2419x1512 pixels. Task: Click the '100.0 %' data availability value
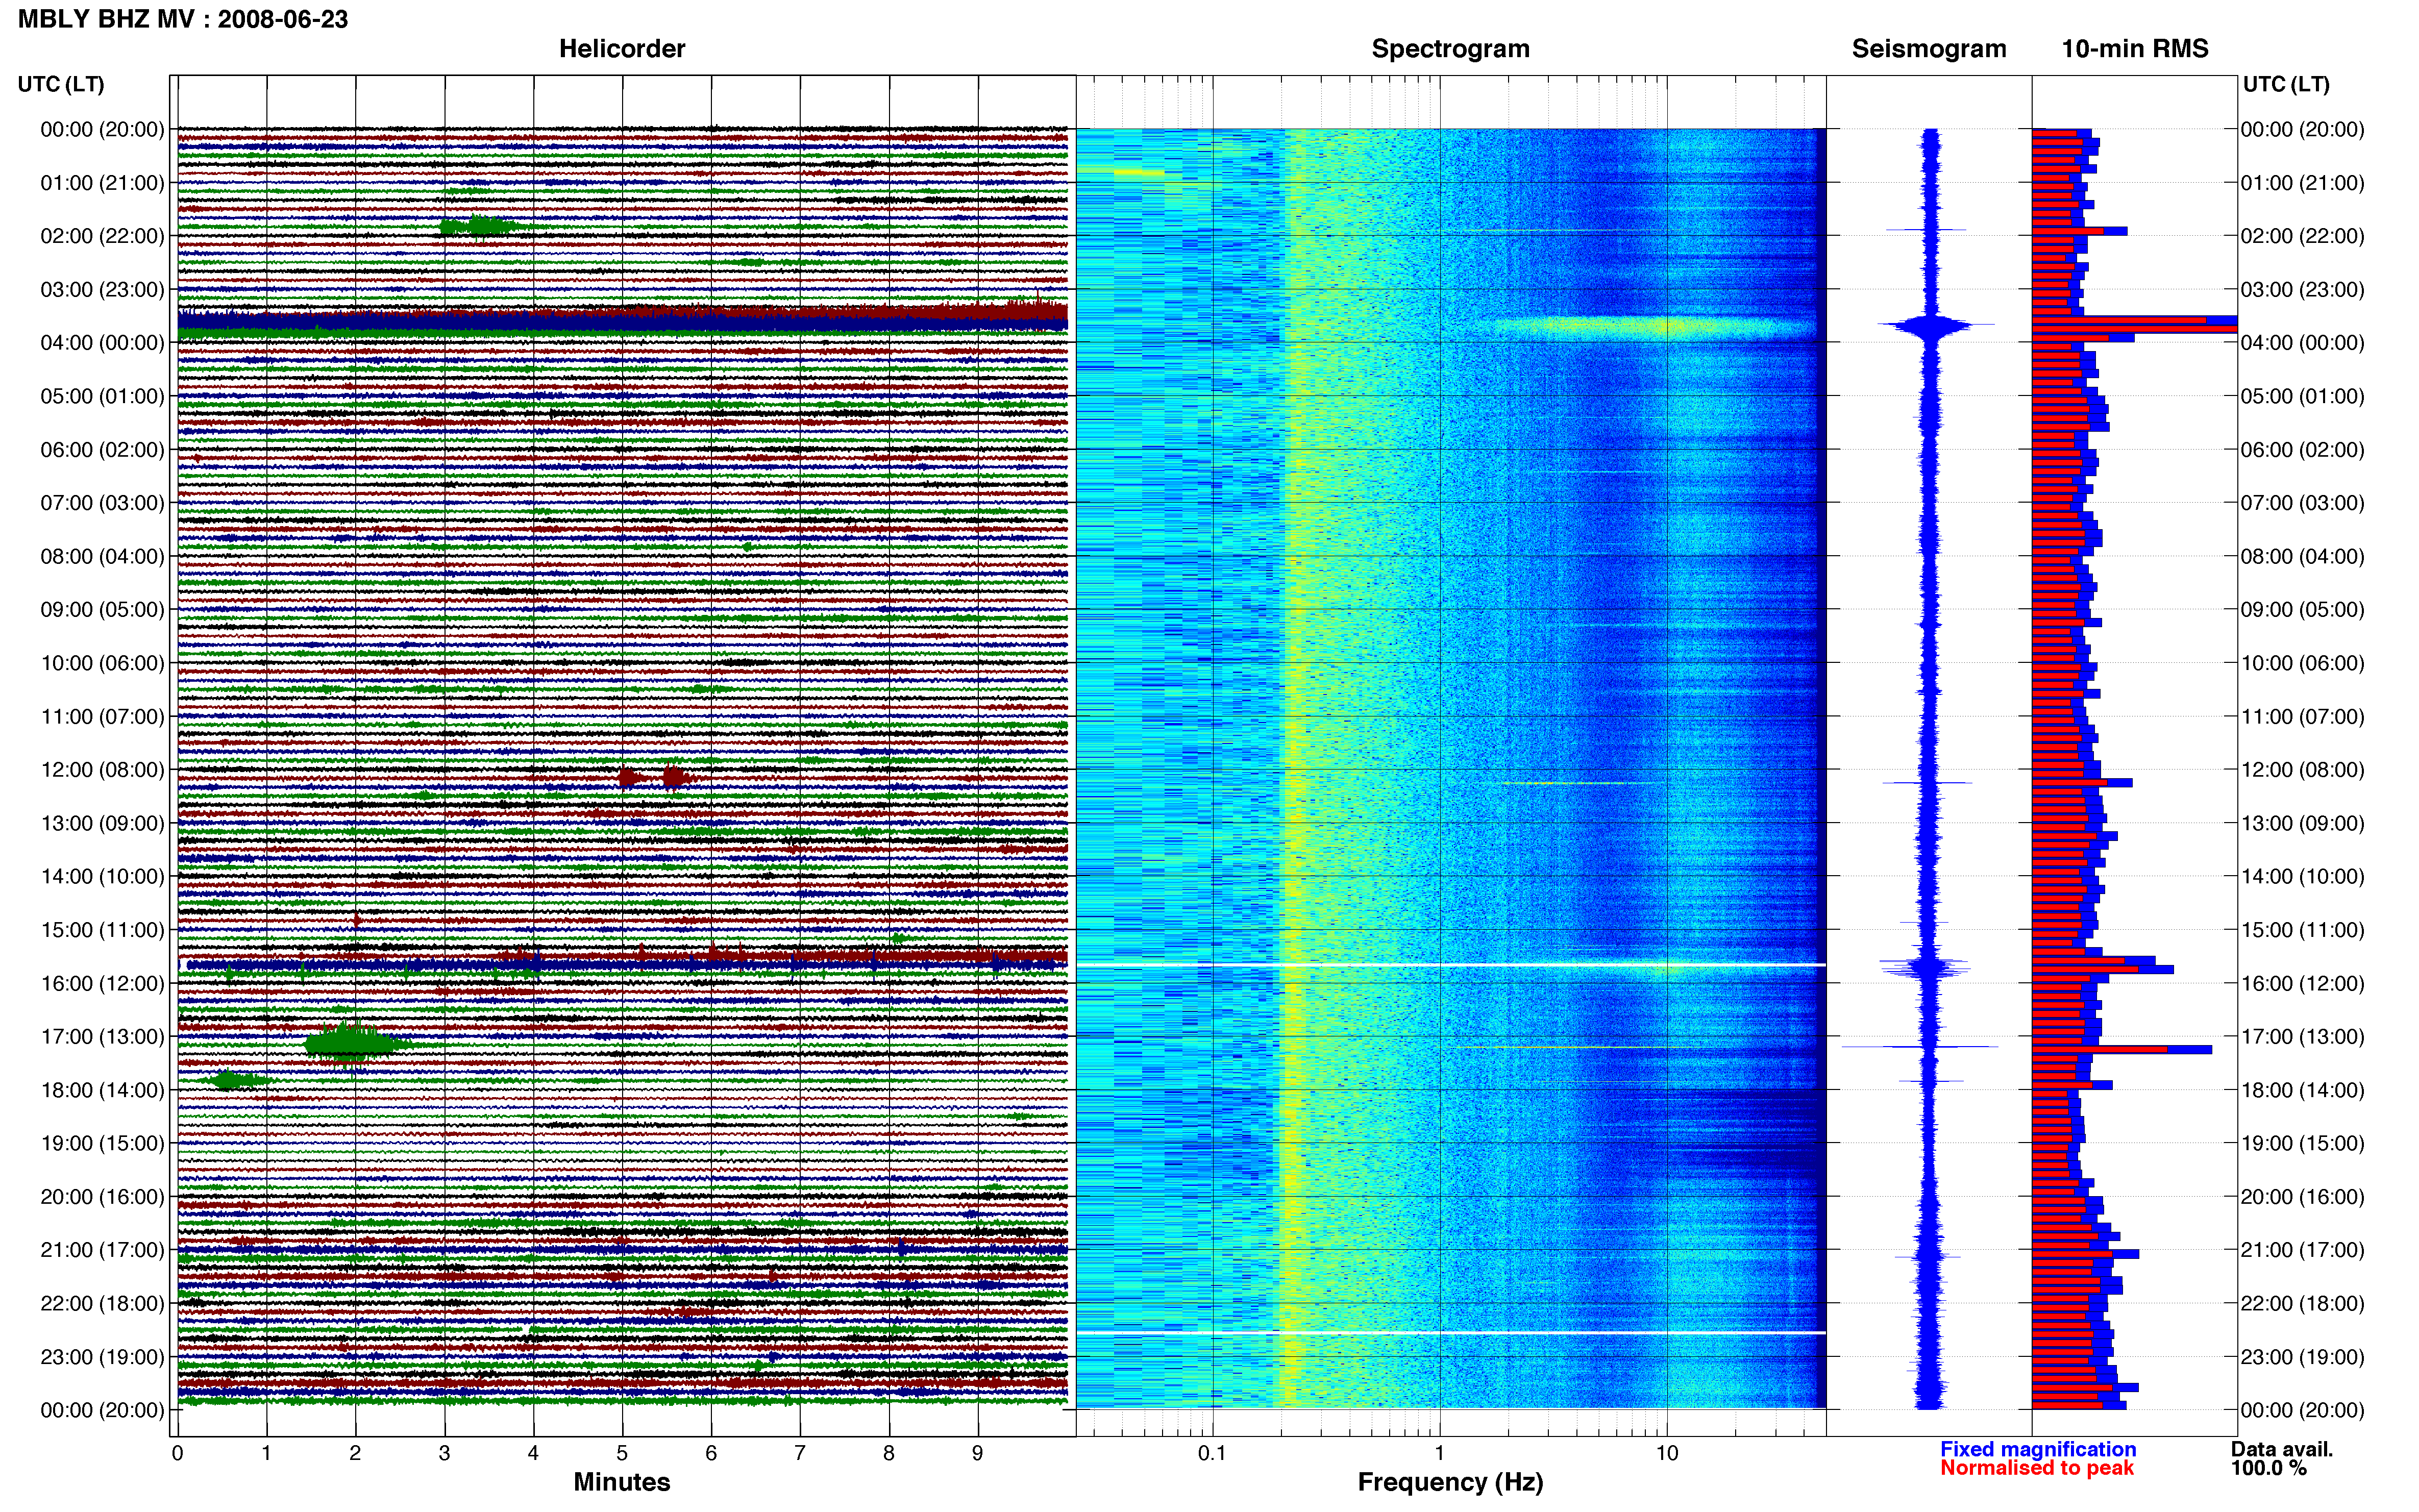coord(2268,1468)
